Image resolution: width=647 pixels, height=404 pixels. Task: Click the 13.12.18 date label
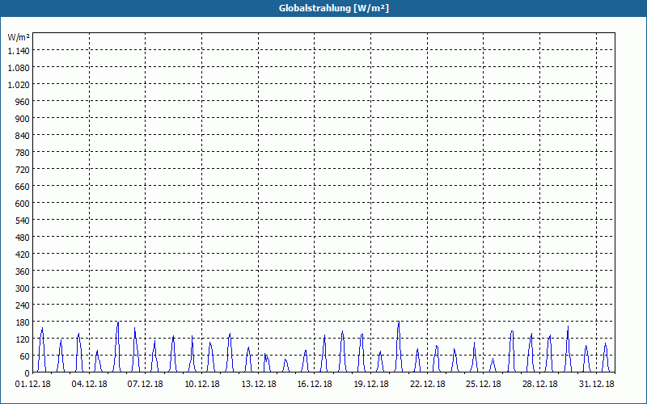[258, 385]
